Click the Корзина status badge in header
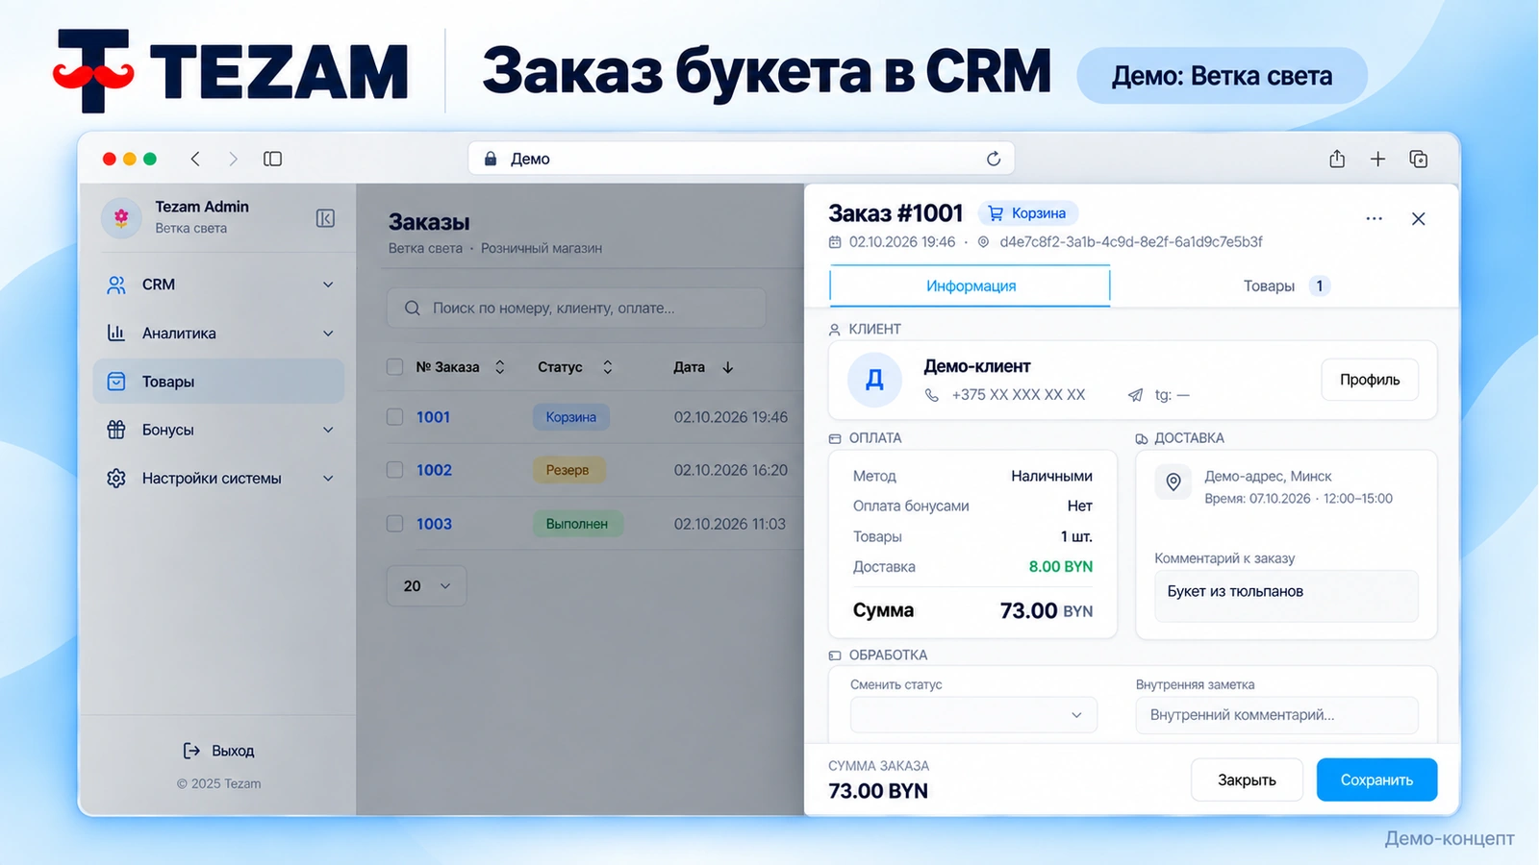Image resolution: width=1539 pixels, height=865 pixels. [x=1028, y=213]
